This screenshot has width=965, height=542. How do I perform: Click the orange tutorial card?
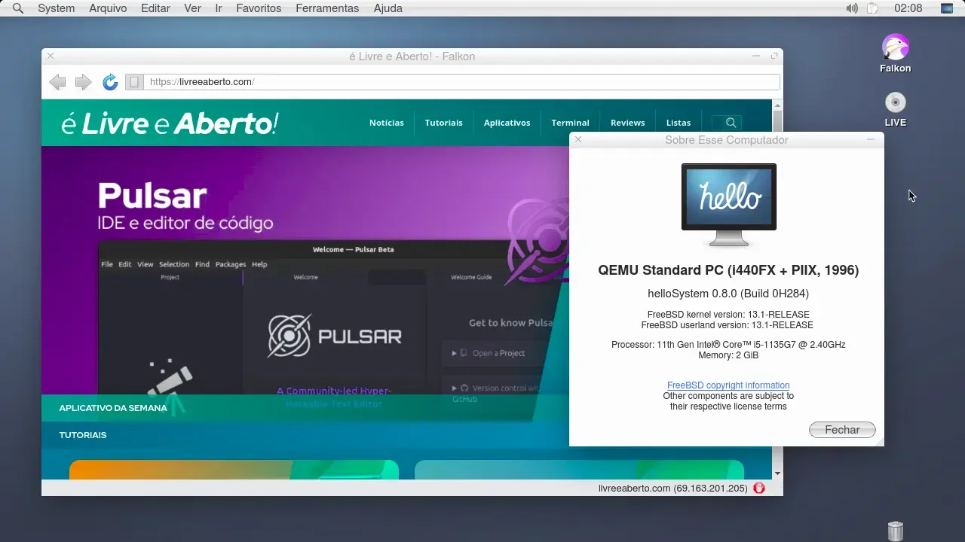(234, 470)
